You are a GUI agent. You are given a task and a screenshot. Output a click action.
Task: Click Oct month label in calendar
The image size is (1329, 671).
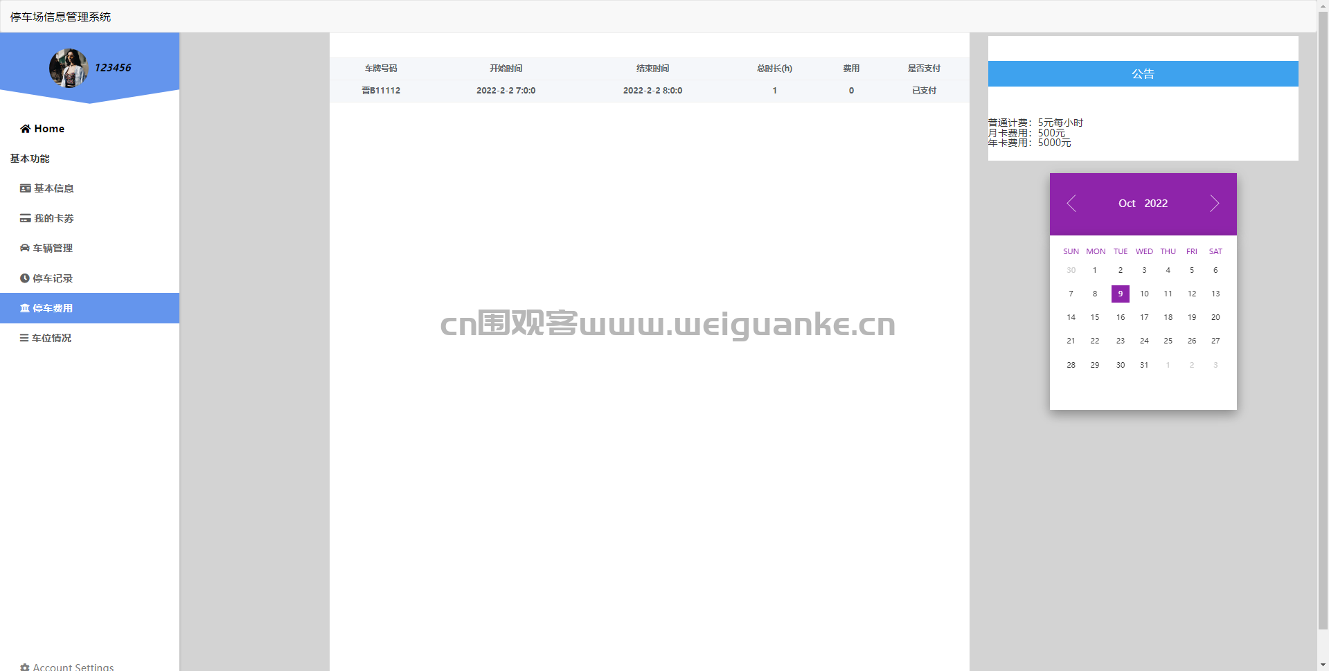point(1127,204)
